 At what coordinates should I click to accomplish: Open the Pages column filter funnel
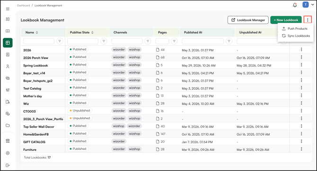pos(174,41)
